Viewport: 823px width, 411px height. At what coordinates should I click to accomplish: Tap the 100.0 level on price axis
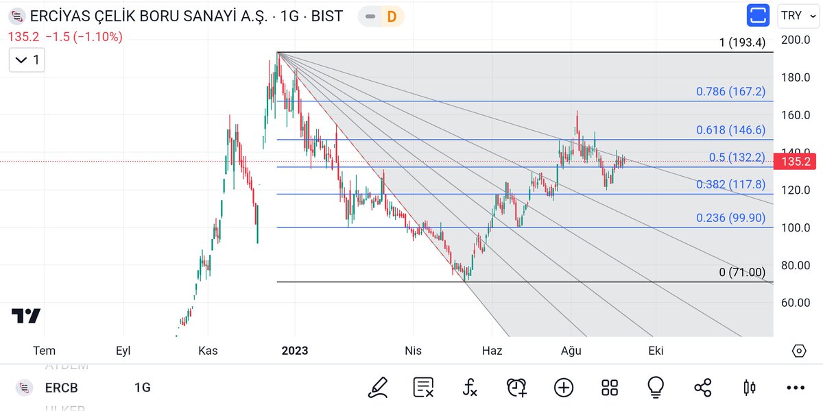pos(796,227)
